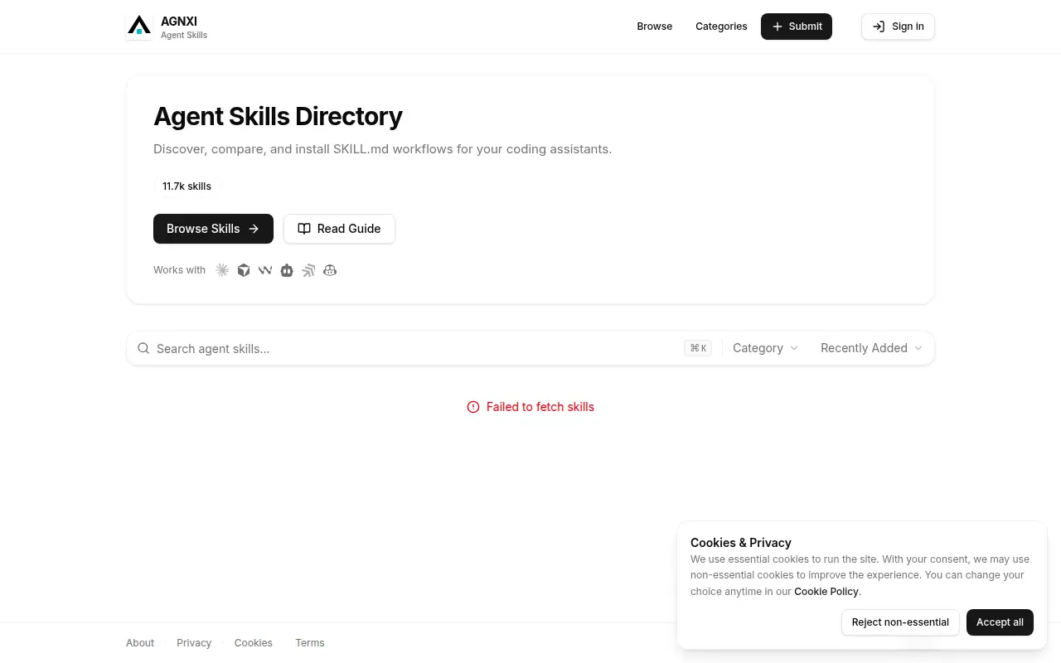Click the robot head icon
The width and height of the screenshot is (1061, 663).
287,270
